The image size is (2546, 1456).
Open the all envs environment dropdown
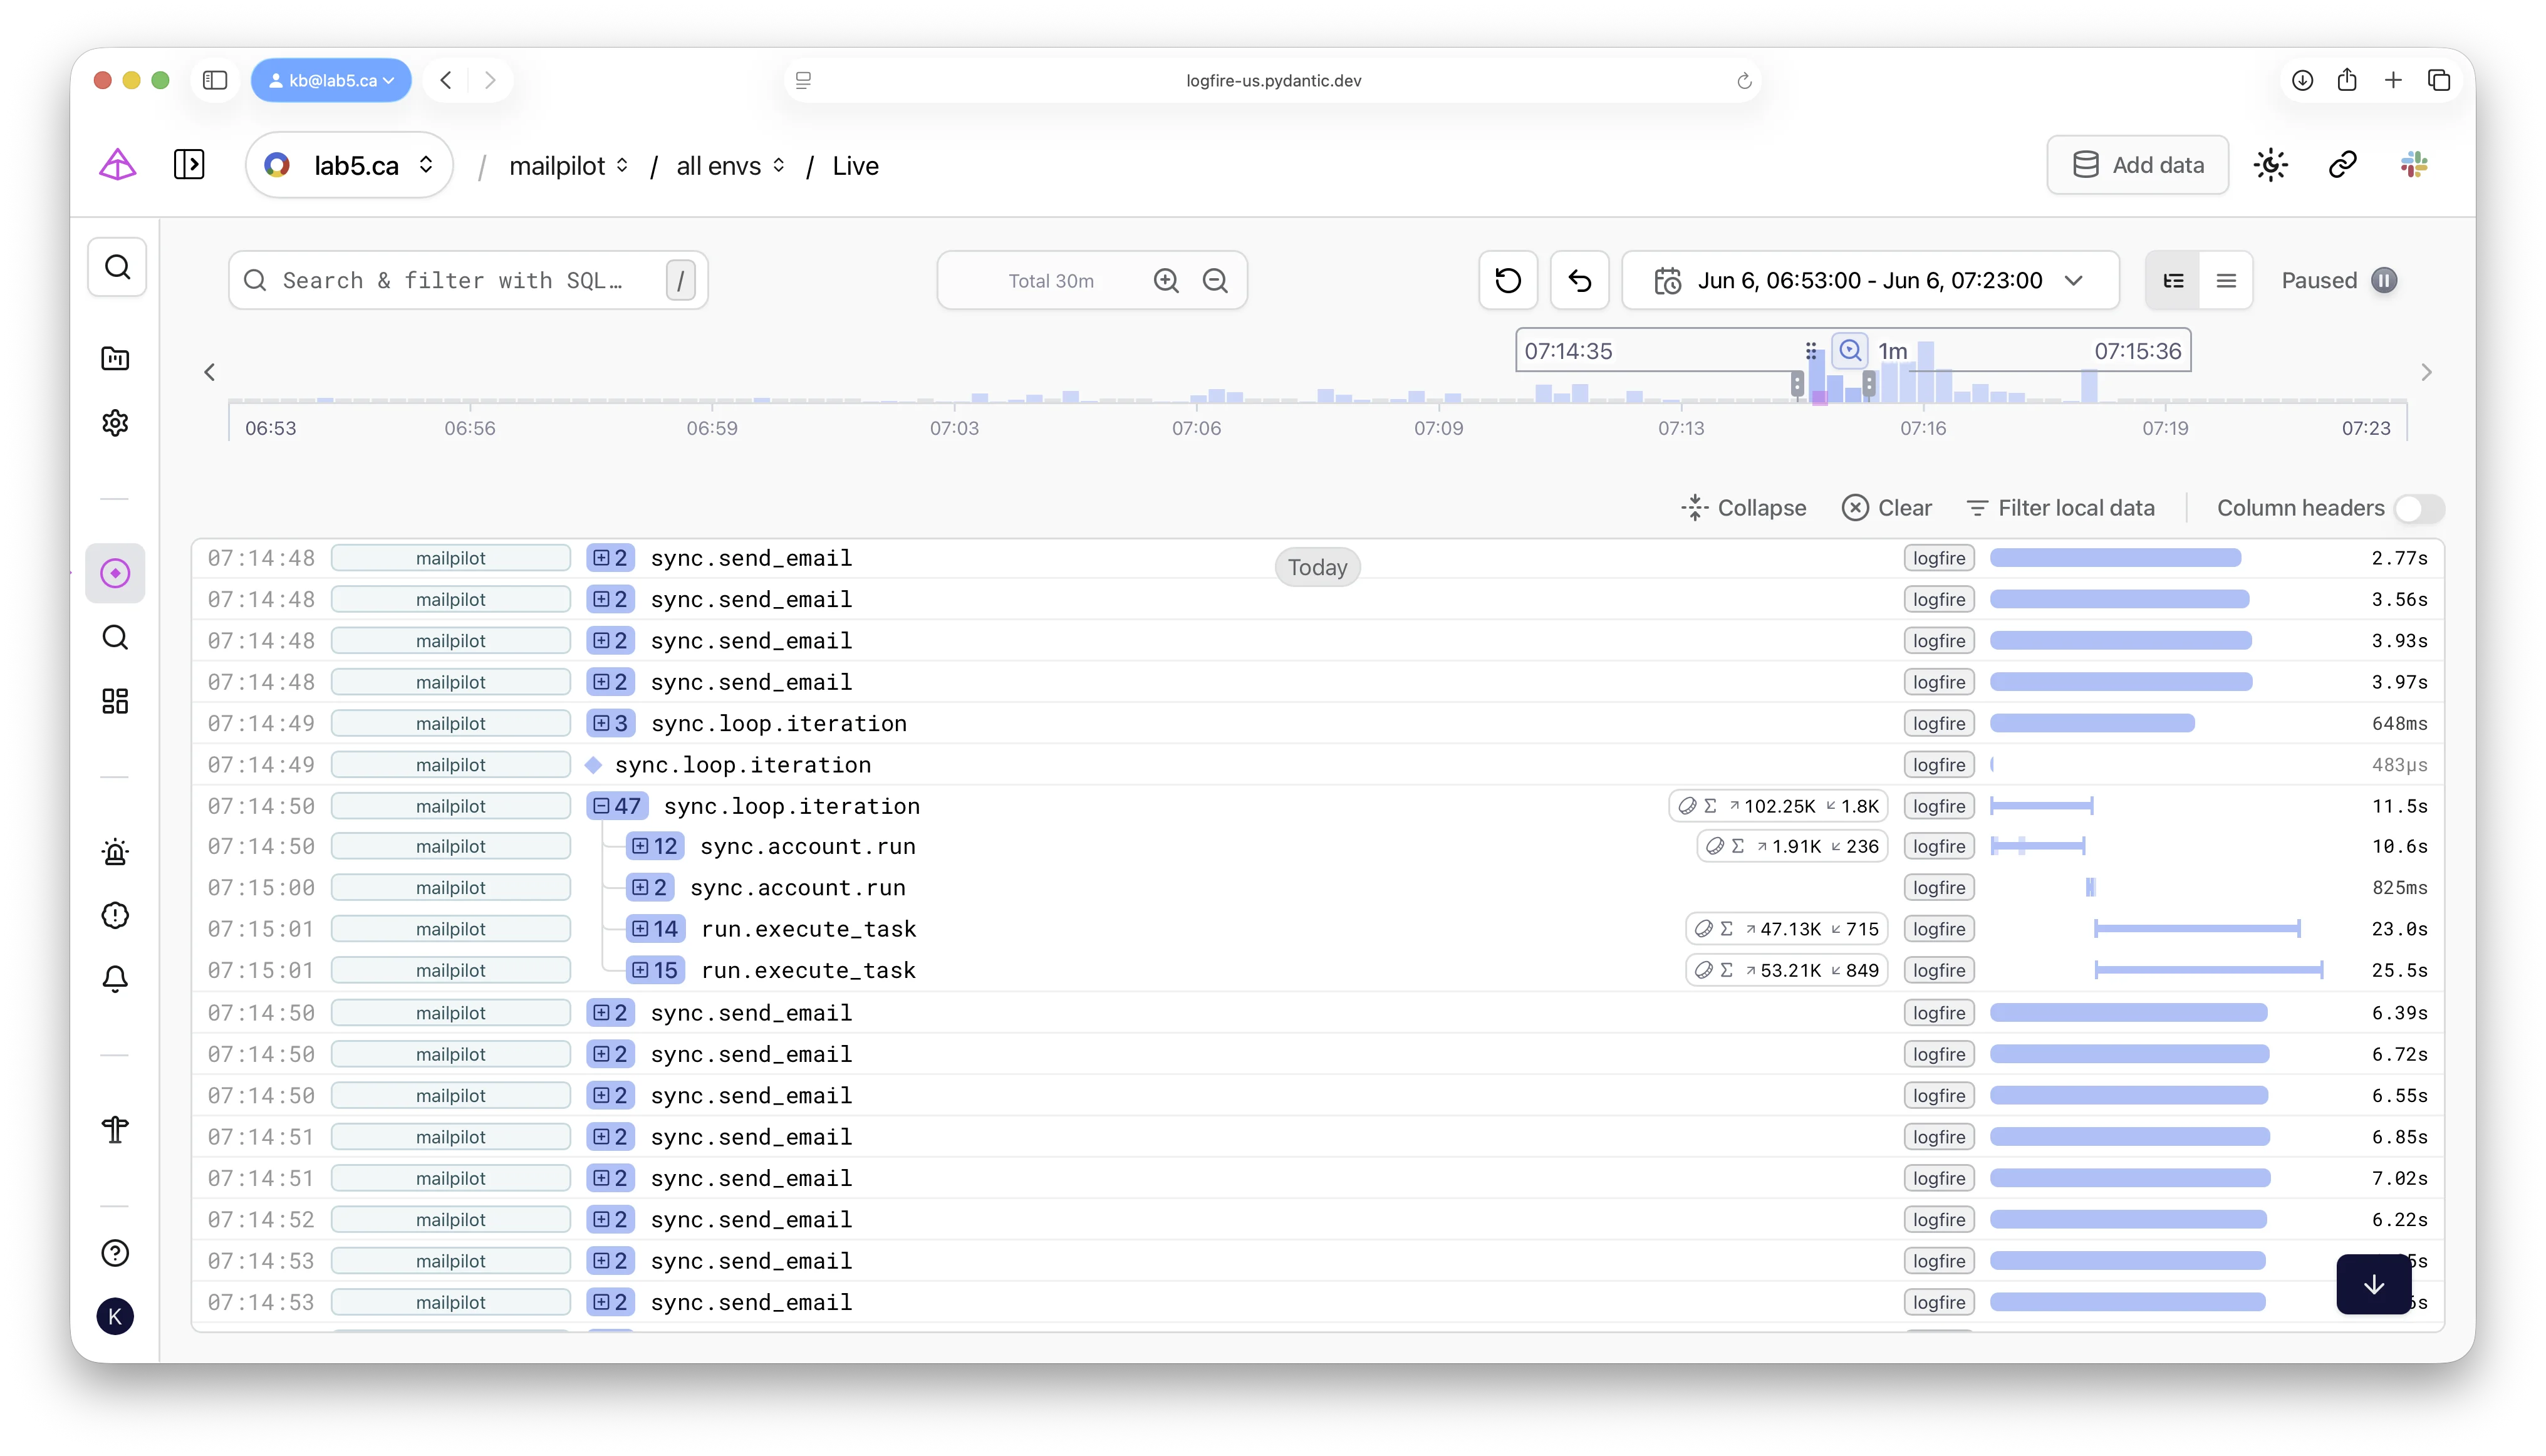coord(730,166)
